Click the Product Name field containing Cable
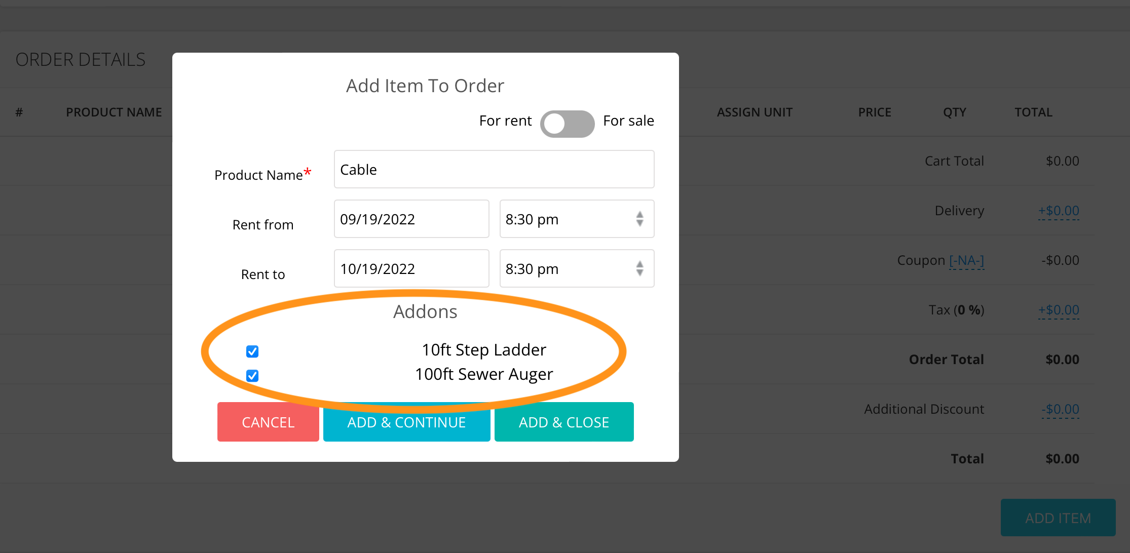 (x=494, y=169)
